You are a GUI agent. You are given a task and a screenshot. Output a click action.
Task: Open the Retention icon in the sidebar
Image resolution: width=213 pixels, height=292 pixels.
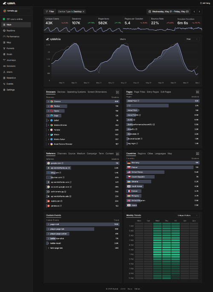coord(4,78)
